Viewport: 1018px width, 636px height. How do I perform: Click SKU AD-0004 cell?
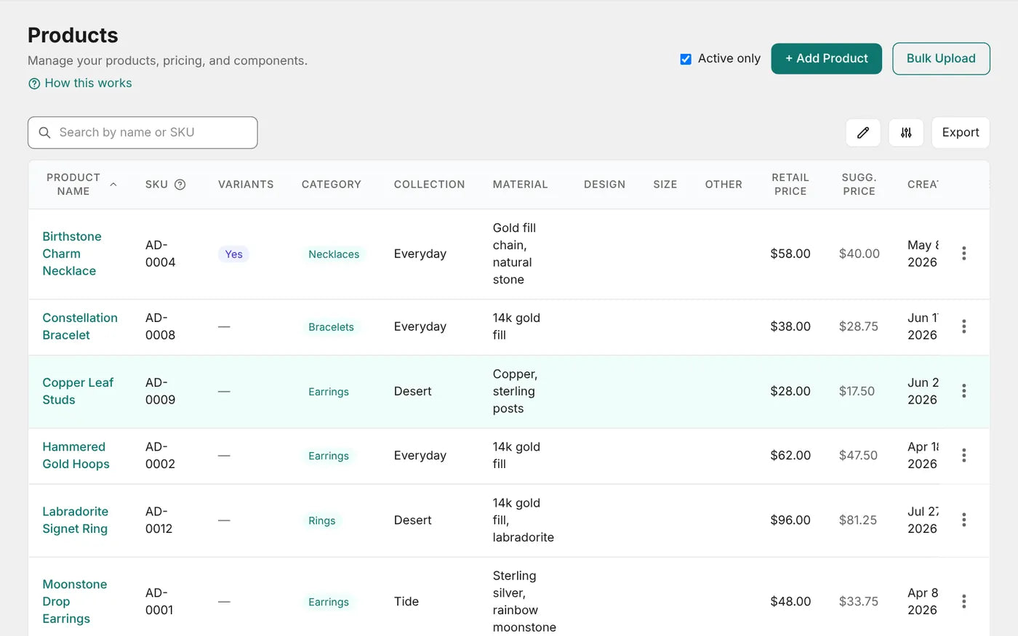coord(160,254)
